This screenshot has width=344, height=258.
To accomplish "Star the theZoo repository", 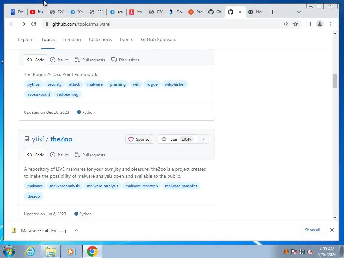I will pyautogui.click(x=177, y=139).
